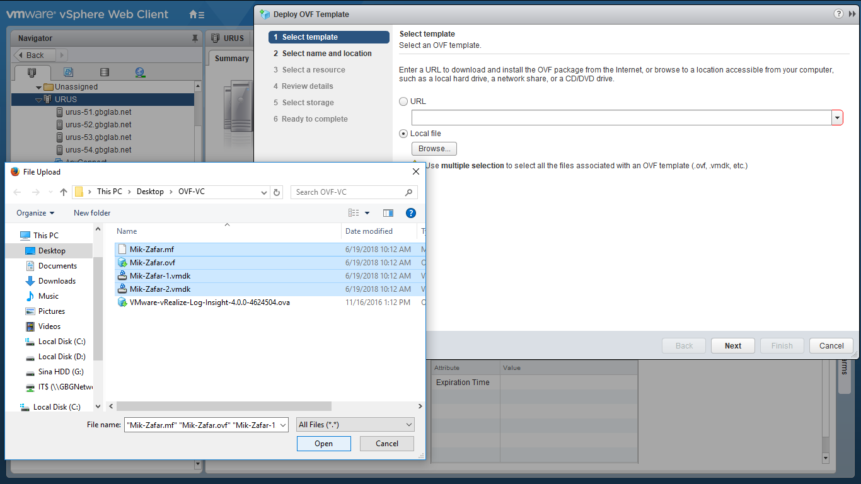Click Open to upload selected files
This screenshot has height=484, width=861.
[323, 444]
